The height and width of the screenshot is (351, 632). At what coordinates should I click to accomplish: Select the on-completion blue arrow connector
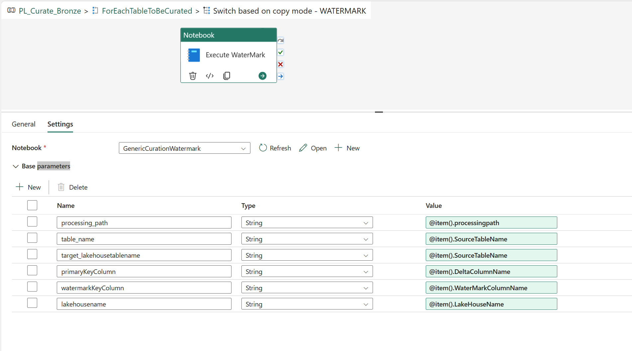pos(280,76)
